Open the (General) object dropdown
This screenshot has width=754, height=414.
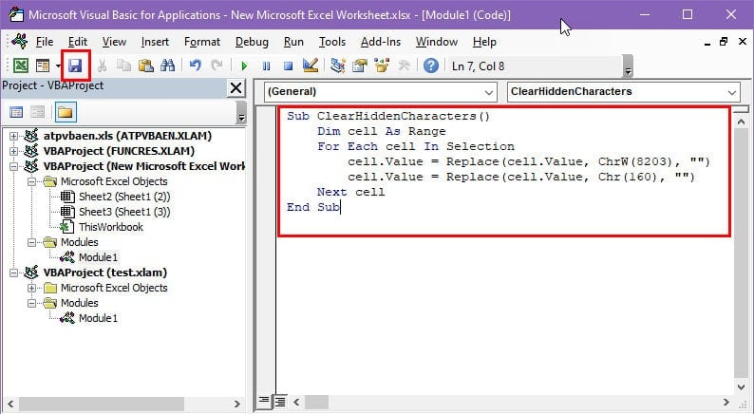(380, 92)
